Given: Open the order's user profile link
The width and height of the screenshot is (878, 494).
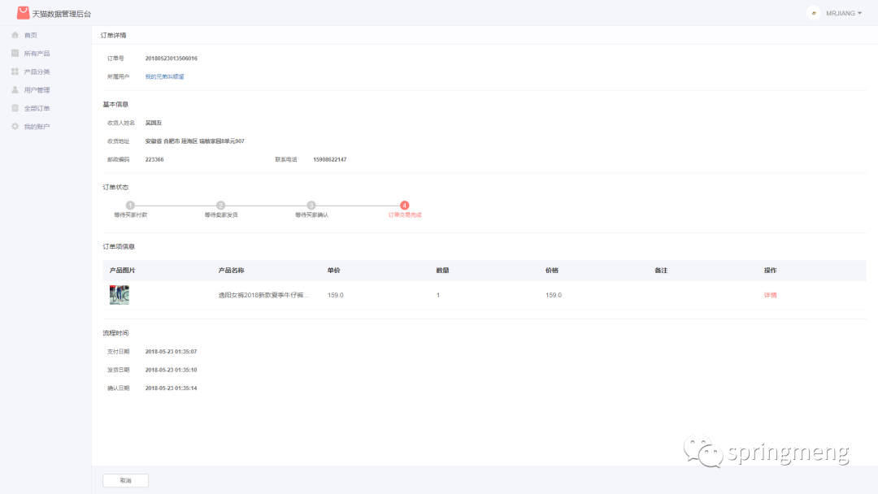Looking at the screenshot, I should [164, 76].
